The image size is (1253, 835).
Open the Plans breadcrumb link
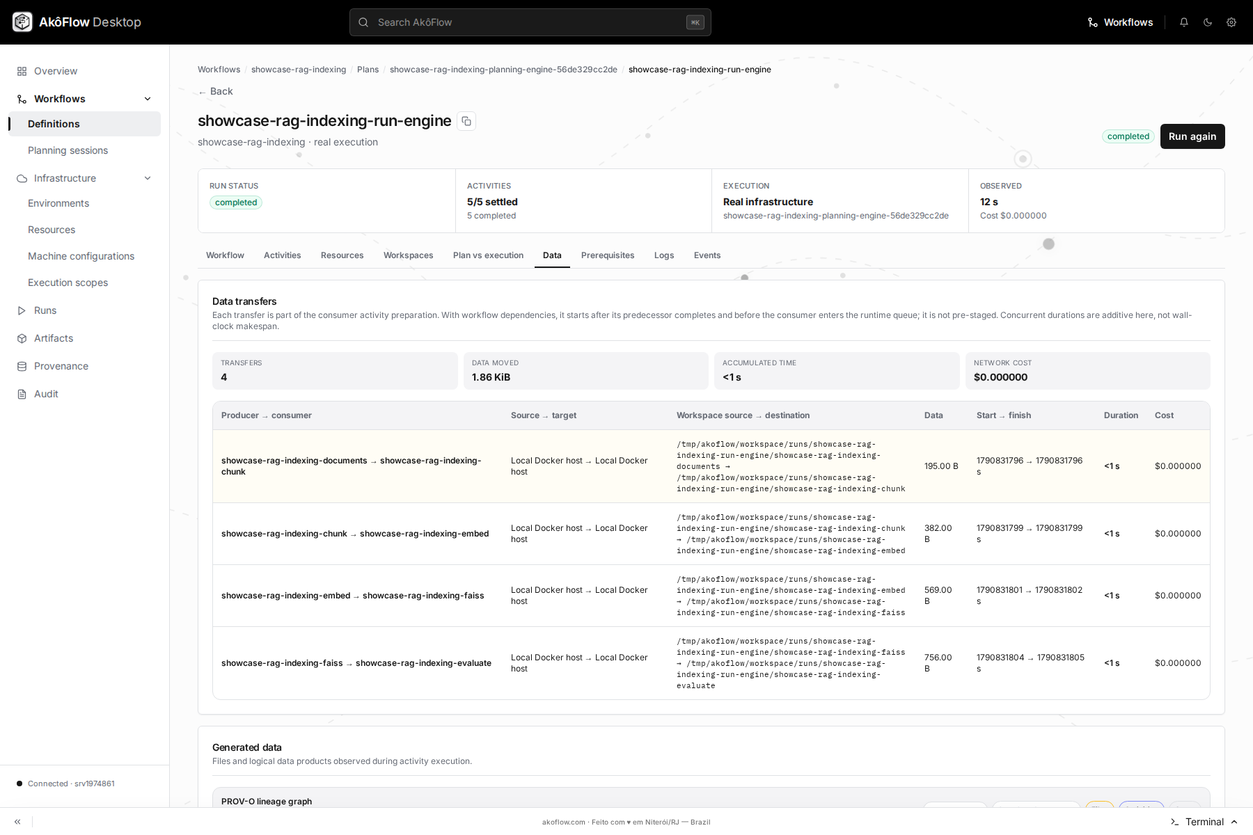(368, 70)
